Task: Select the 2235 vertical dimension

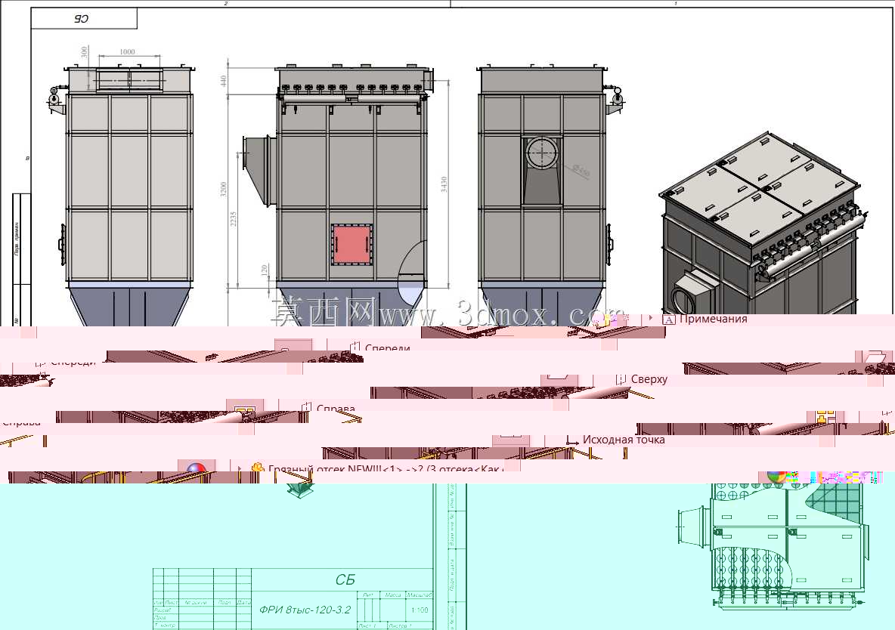Action: pyautogui.click(x=234, y=219)
